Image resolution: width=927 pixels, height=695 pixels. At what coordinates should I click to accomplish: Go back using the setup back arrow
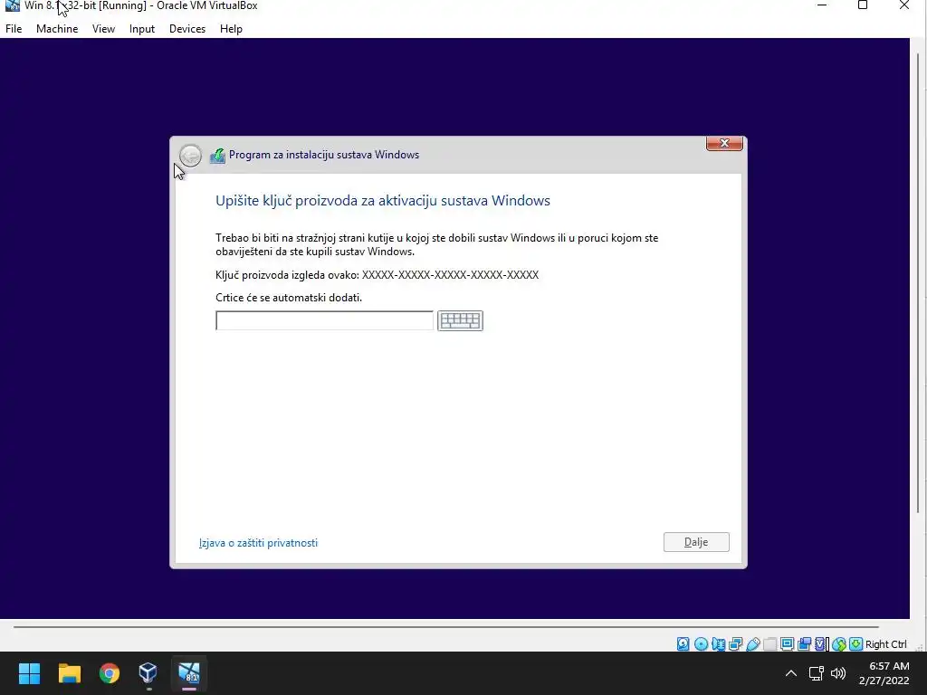190,156
